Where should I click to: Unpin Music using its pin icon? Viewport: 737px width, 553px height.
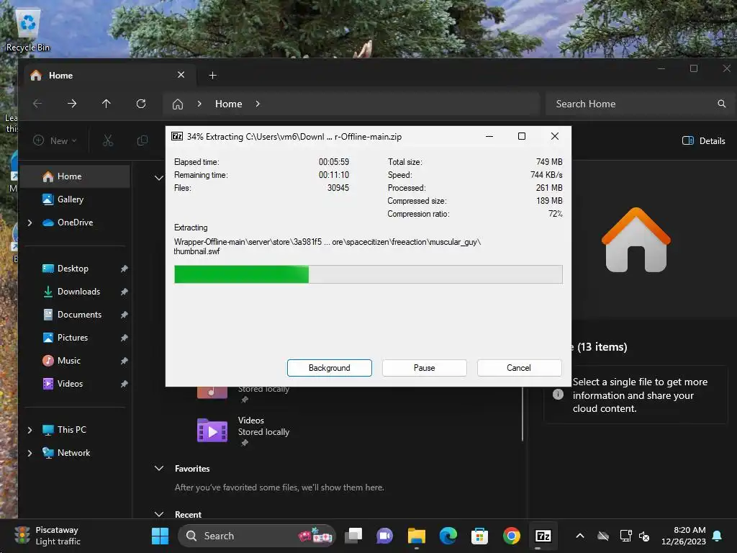124,361
